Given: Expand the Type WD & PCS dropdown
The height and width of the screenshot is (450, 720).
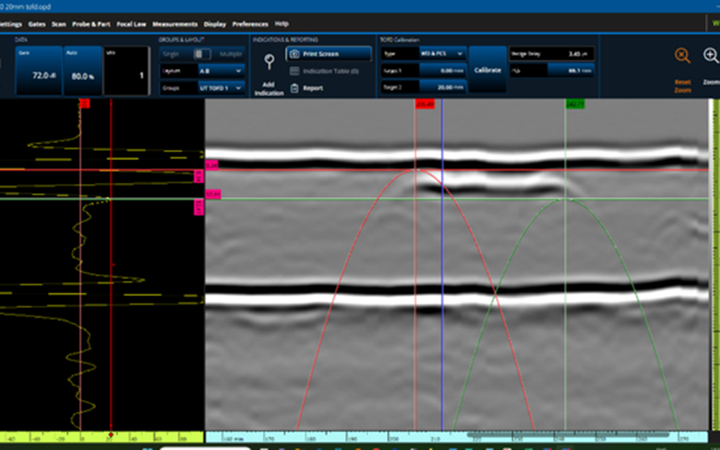Looking at the screenshot, I should coord(443,54).
